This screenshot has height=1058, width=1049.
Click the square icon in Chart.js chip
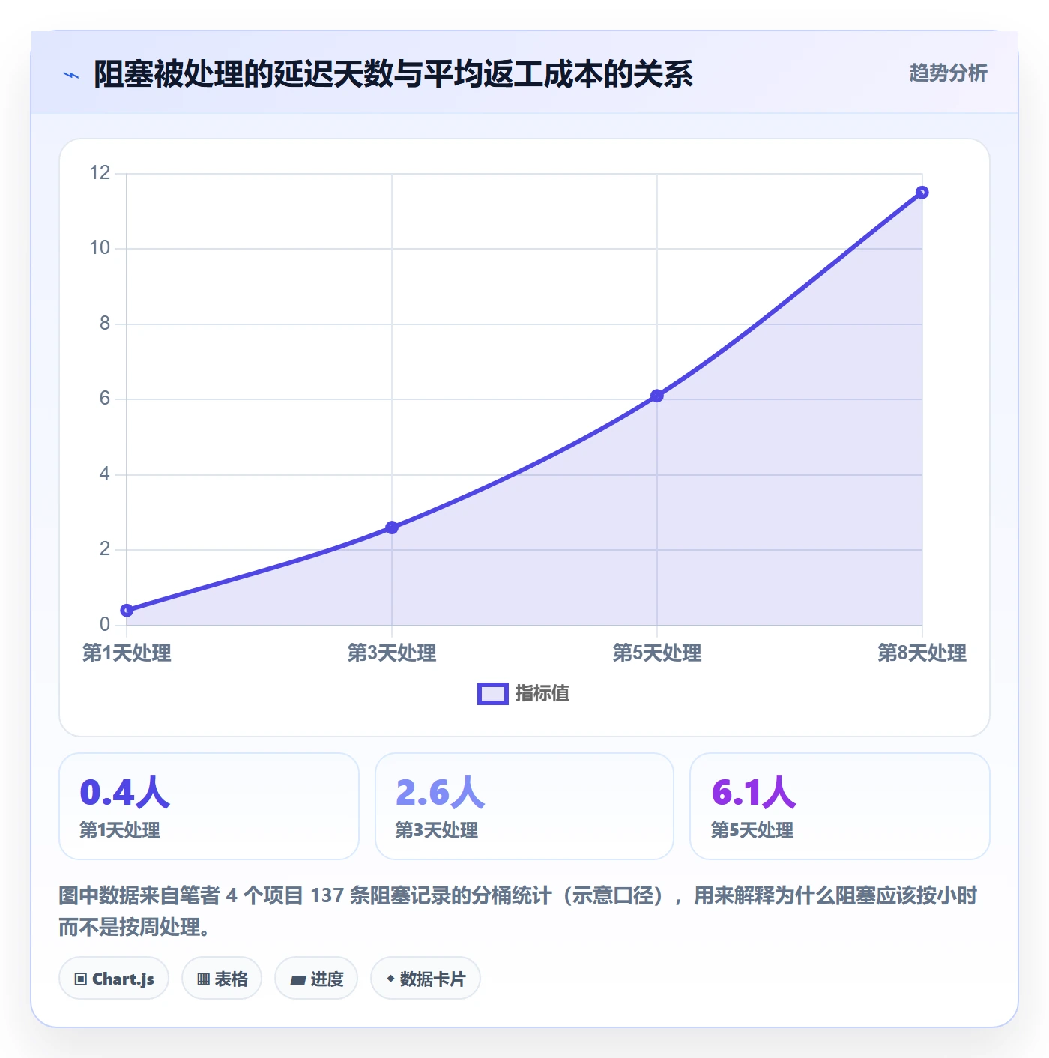pyautogui.click(x=81, y=979)
